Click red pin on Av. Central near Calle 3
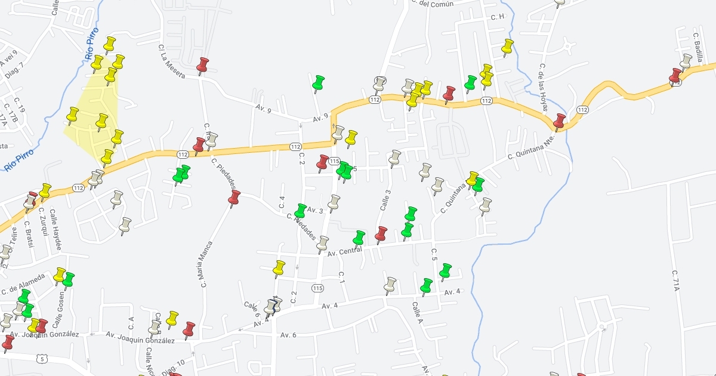 (x=381, y=235)
